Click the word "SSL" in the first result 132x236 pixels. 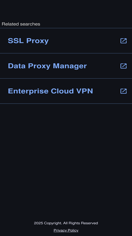pyautogui.click(x=16, y=41)
